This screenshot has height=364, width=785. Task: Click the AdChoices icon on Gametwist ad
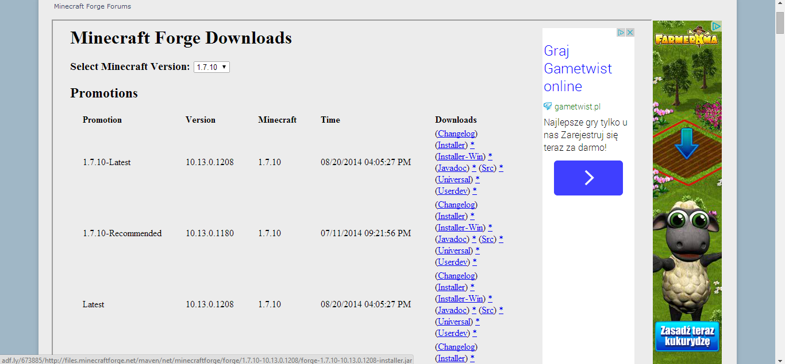click(x=621, y=33)
